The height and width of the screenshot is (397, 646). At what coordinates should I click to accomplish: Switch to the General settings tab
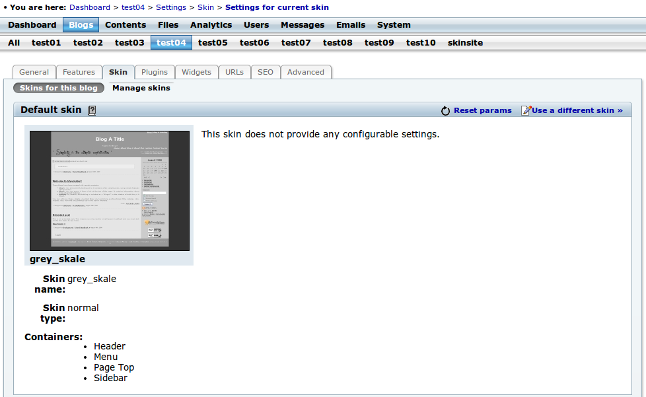pos(34,72)
